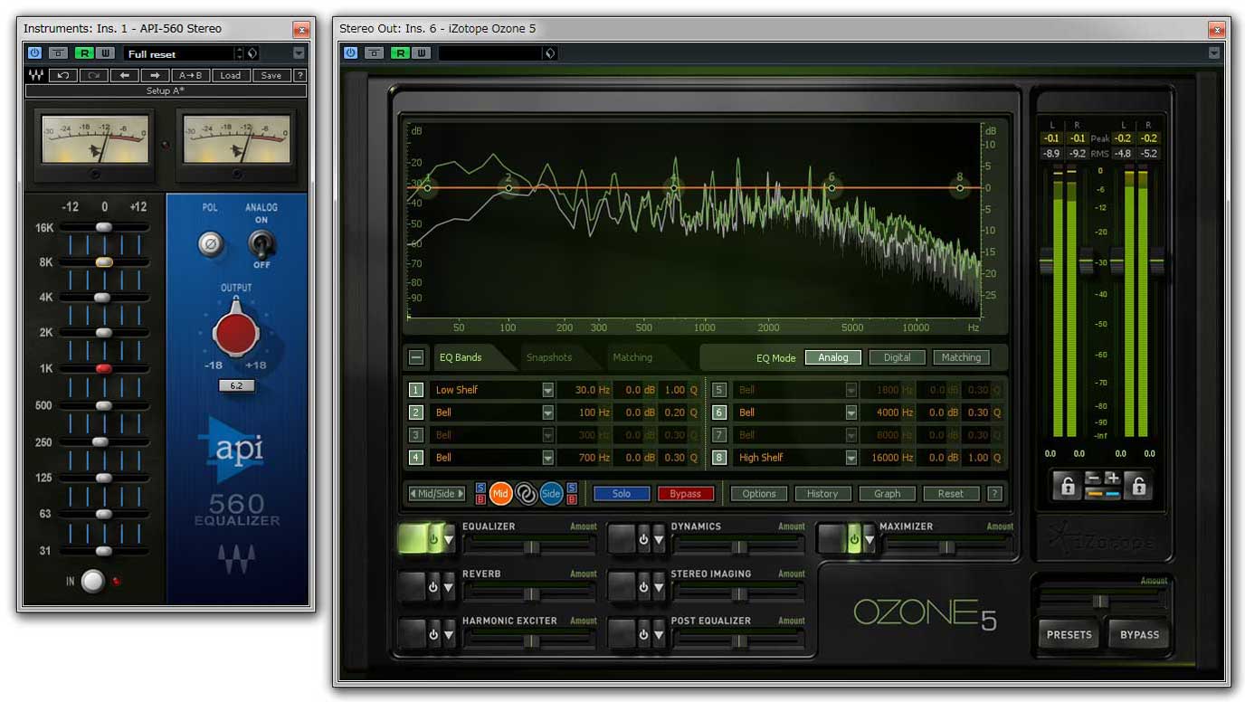Click the 6.2 output value field
The width and height of the screenshot is (1245, 702).
[x=236, y=385]
